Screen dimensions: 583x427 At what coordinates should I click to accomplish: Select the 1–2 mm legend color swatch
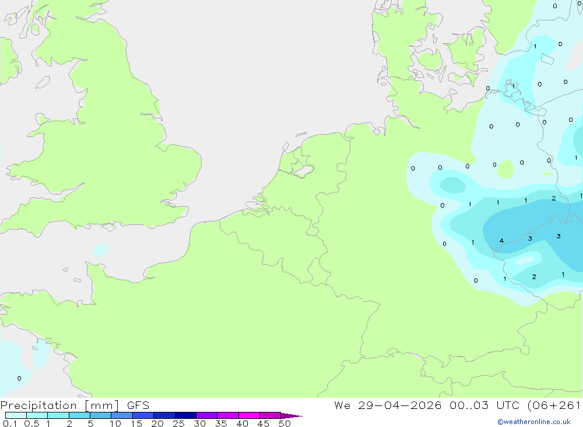pyautogui.click(x=58, y=415)
